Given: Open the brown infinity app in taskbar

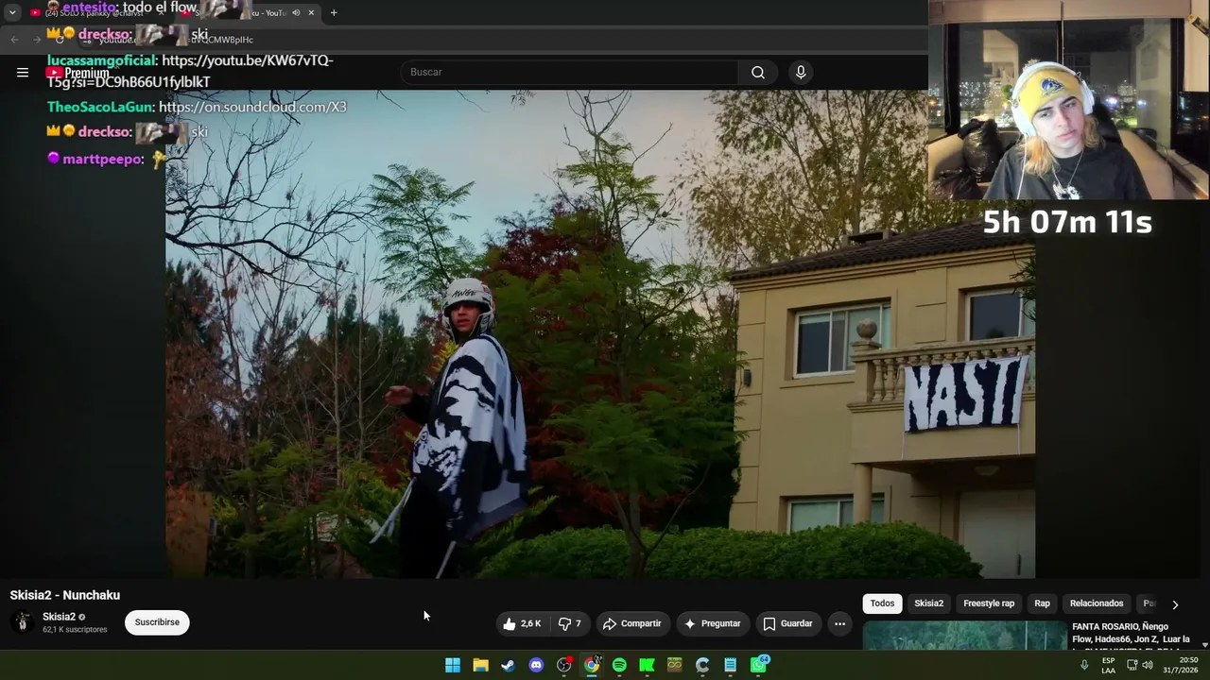Looking at the screenshot, I should coord(674,665).
